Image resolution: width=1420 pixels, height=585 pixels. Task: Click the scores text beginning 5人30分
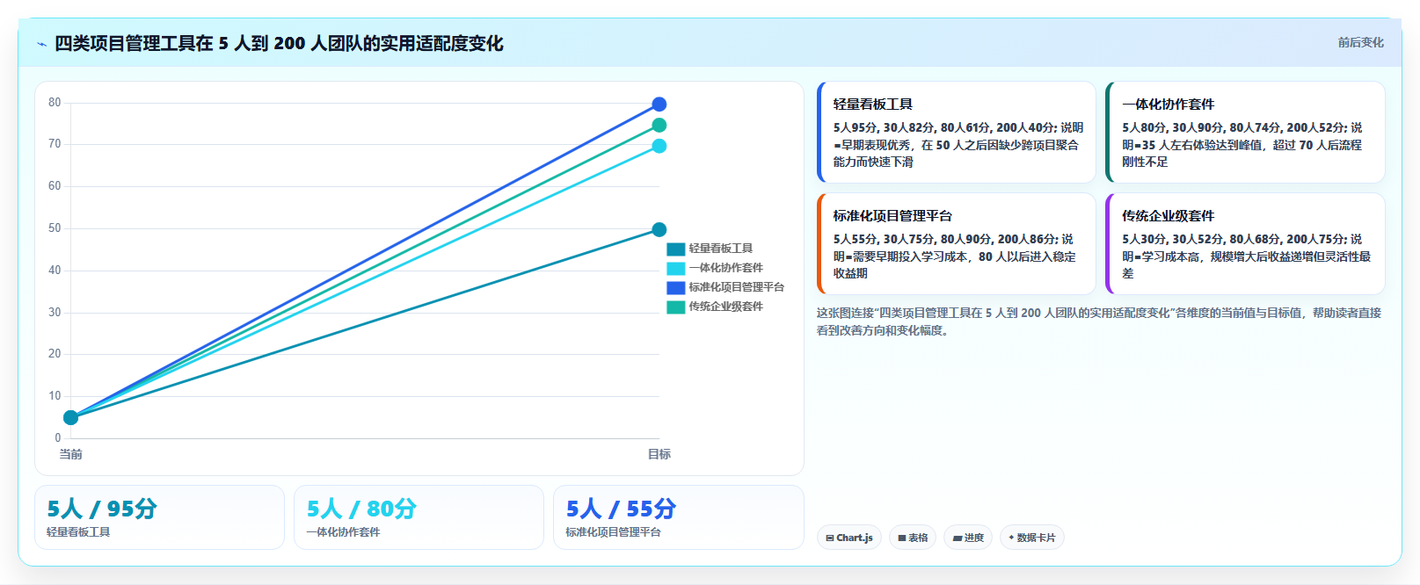1246,256
